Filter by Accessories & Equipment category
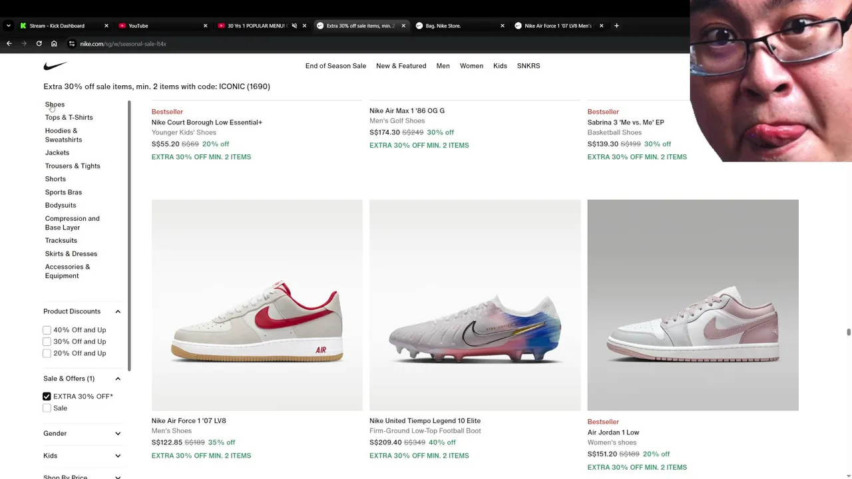The width and height of the screenshot is (852, 479). (67, 271)
